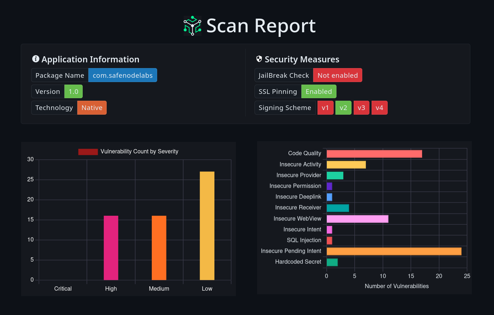
Task: Click the Insecure Activity category label
Action: pos(300,164)
